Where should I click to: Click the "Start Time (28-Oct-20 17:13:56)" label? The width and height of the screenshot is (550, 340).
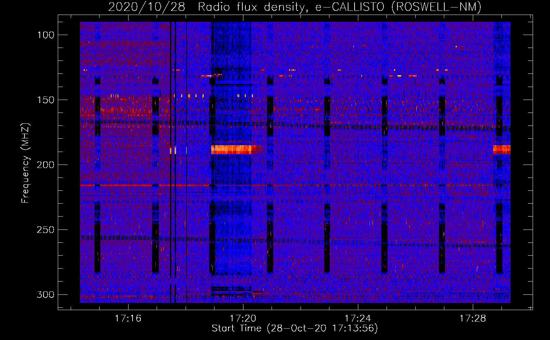click(295, 328)
